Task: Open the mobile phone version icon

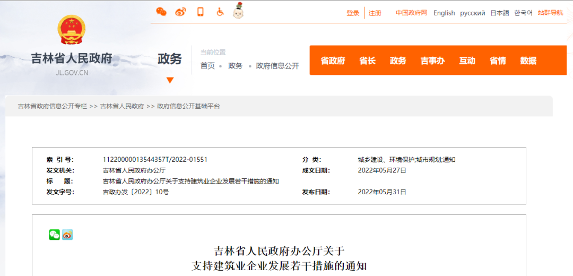Action: (201, 12)
